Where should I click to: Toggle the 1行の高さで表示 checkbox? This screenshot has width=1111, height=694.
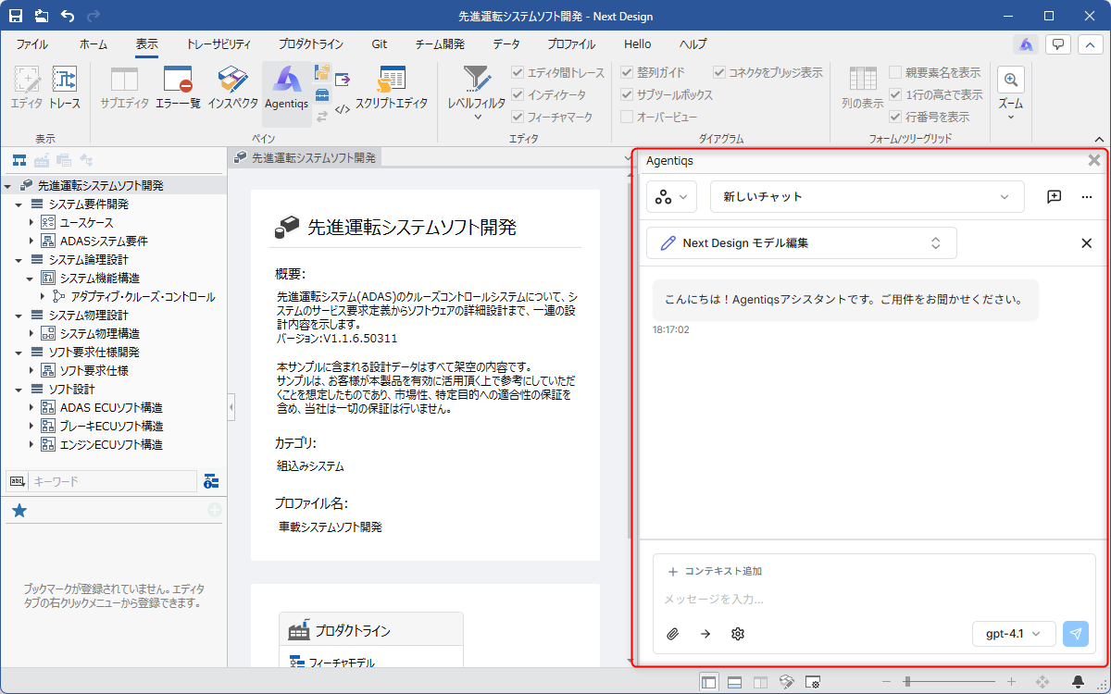[895, 94]
